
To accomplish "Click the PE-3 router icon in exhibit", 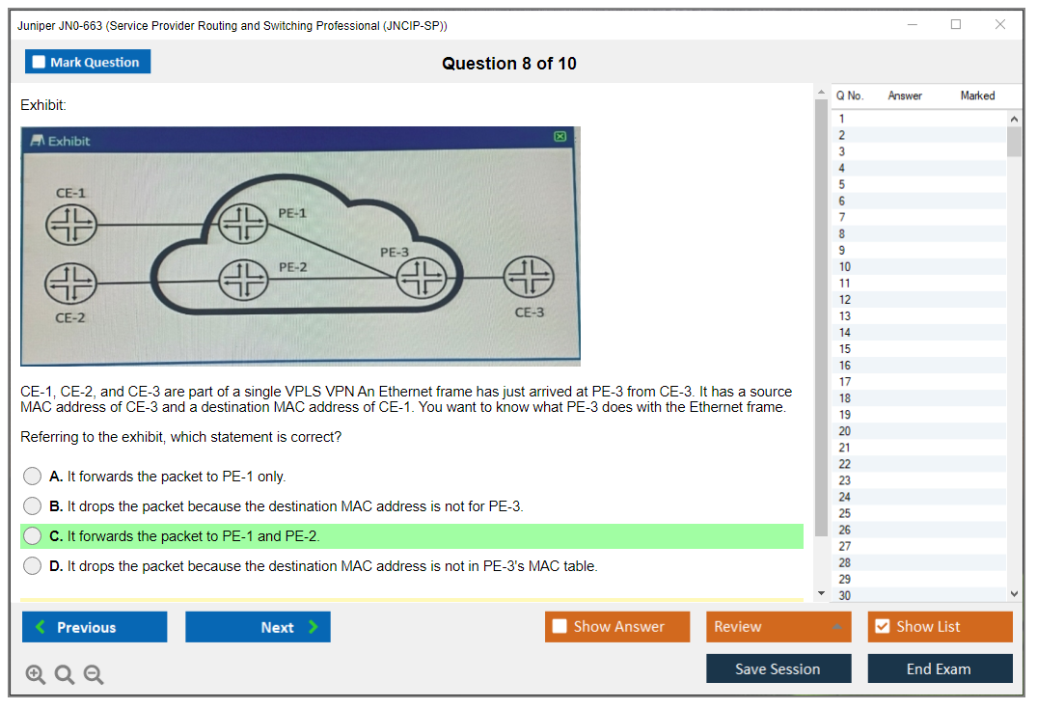I will [423, 279].
